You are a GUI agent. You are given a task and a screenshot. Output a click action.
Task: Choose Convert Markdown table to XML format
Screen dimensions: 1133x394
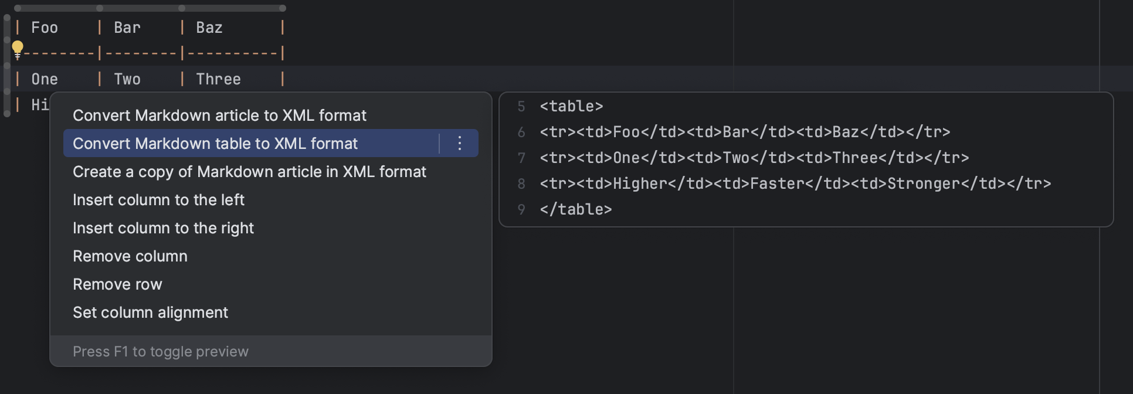pos(215,144)
